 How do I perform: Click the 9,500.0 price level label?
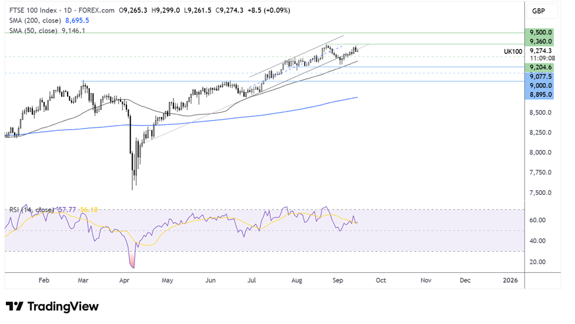[x=539, y=33]
